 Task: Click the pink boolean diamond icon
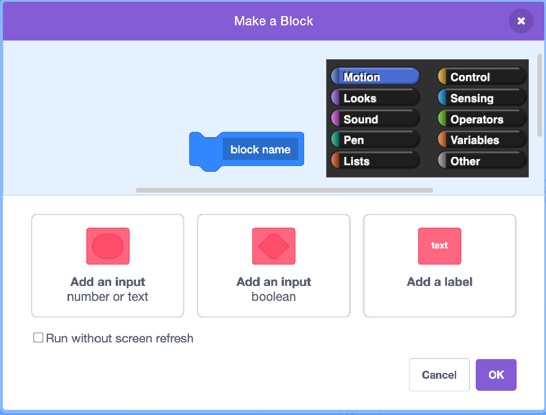click(x=274, y=246)
